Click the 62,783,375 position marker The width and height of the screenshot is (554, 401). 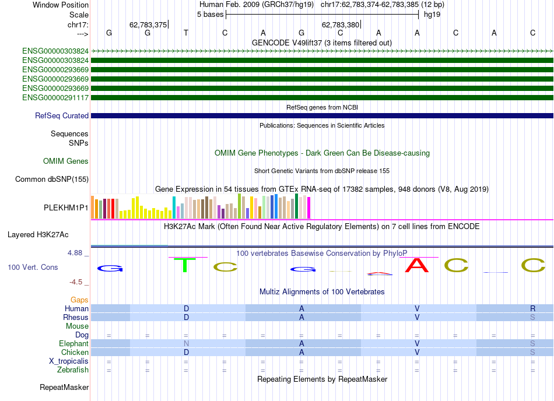[148, 24]
